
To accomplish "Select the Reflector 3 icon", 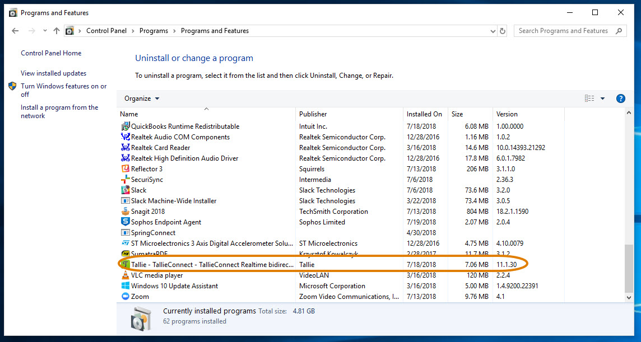I will click(x=126, y=168).
